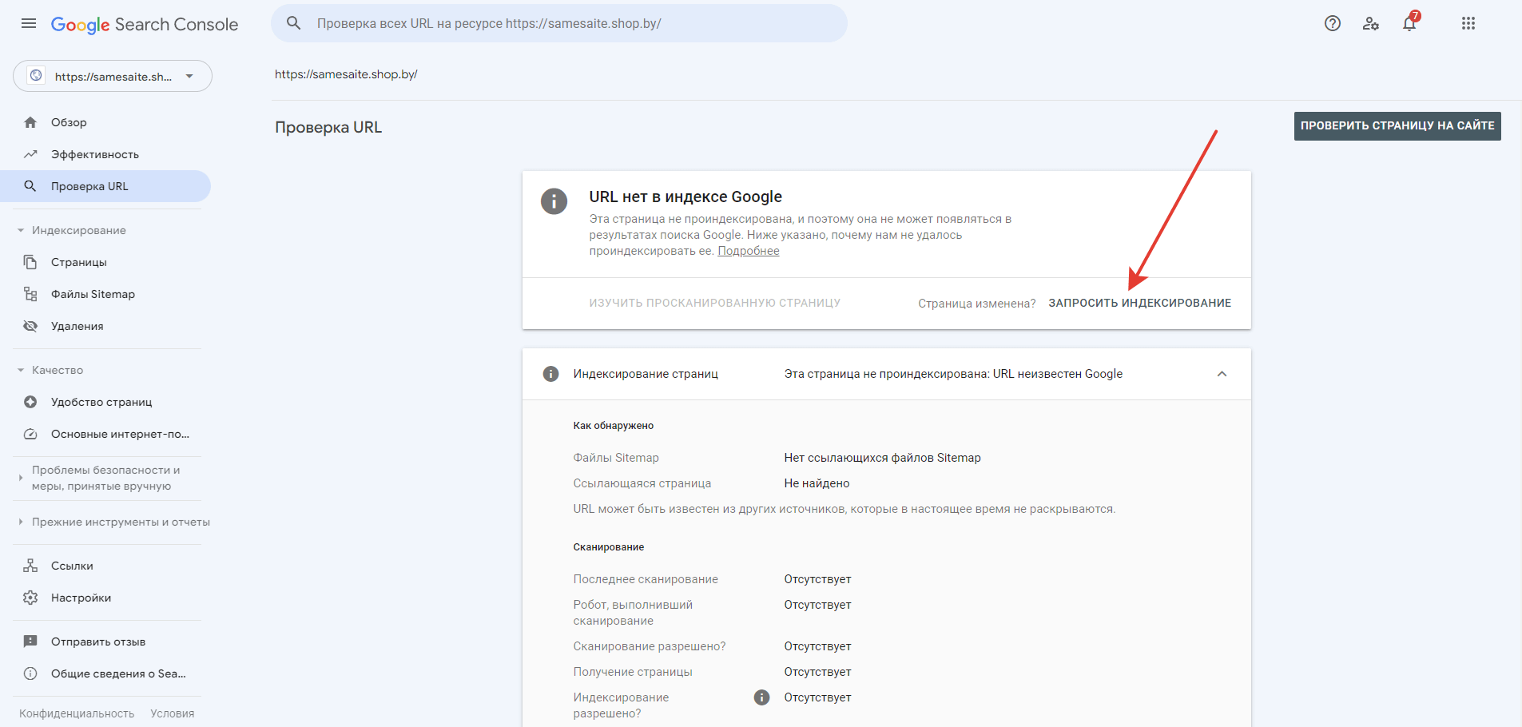
Task: Collapse the Индексирование страниц panel chevron
Action: 1222,374
